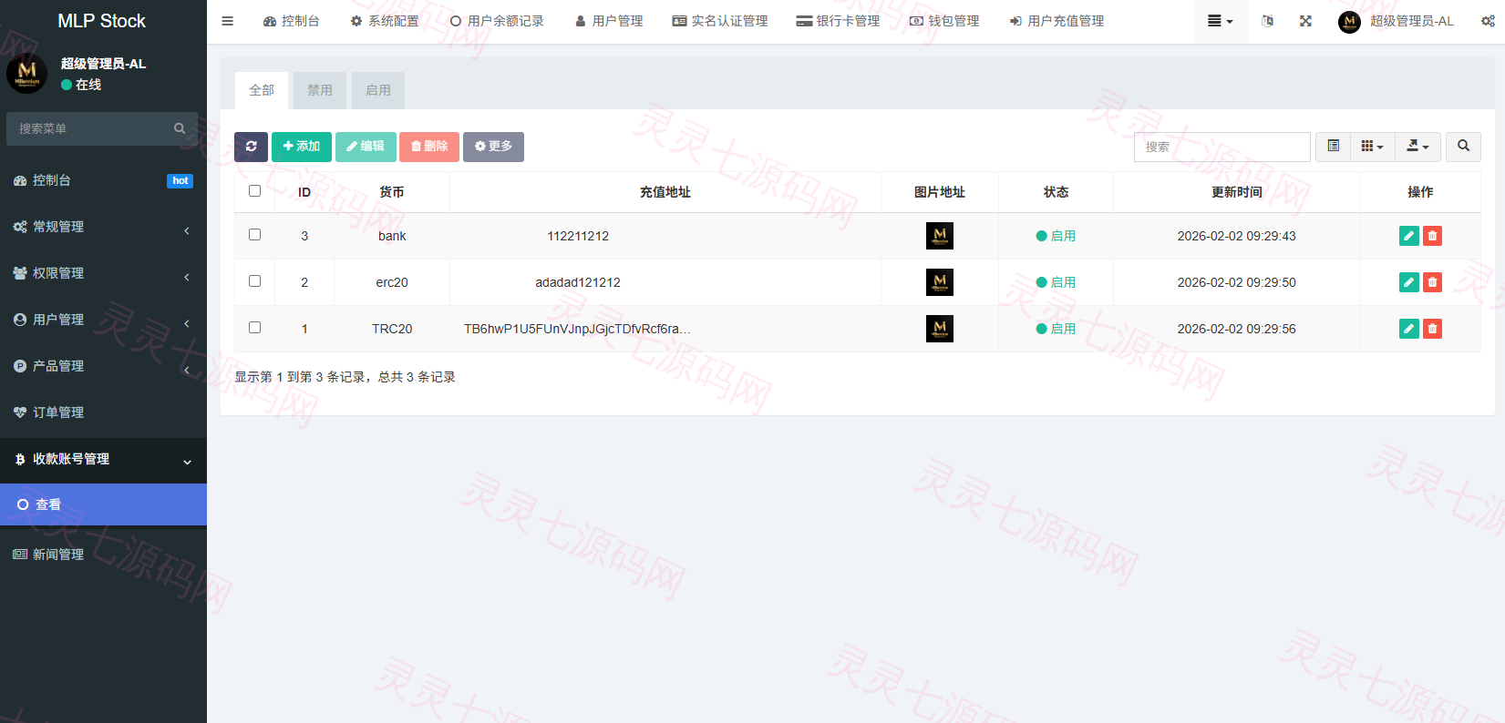Click the red 删除 toolbar button
The width and height of the screenshot is (1505, 723).
click(429, 147)
